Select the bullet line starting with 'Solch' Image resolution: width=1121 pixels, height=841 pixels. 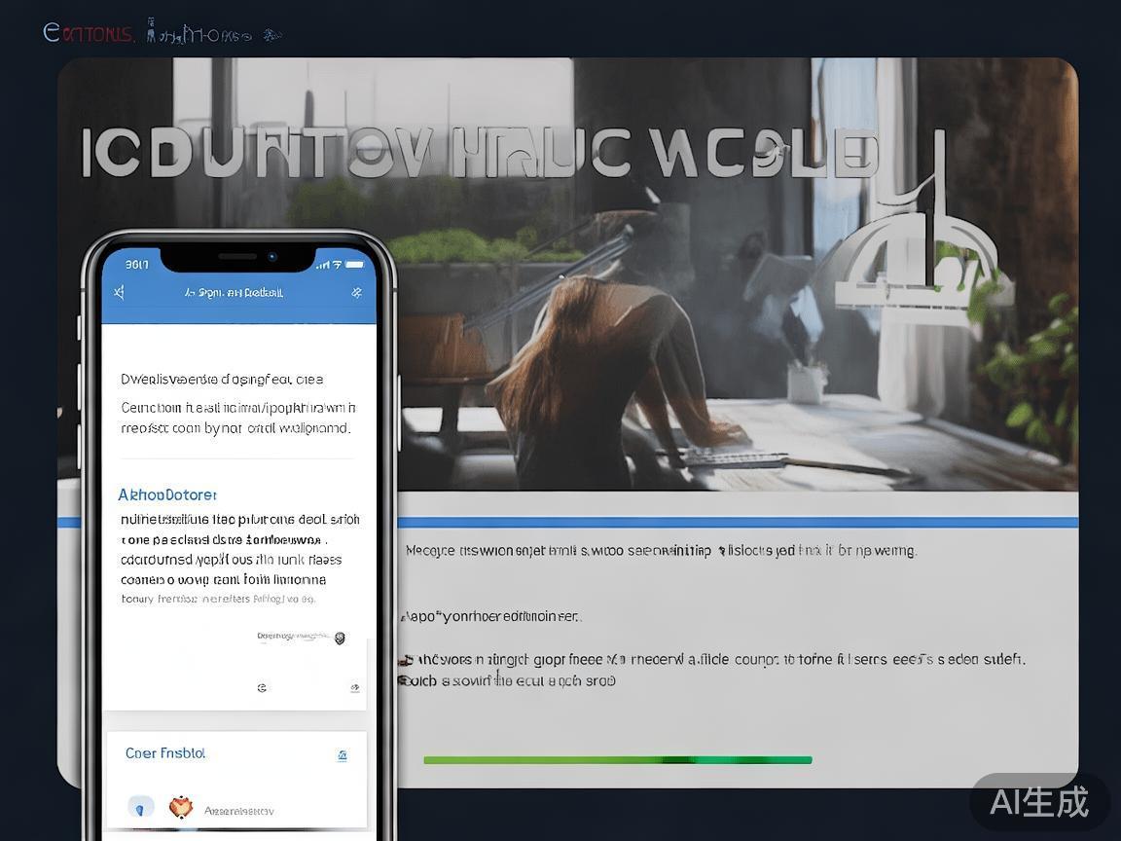coord(506,681)
